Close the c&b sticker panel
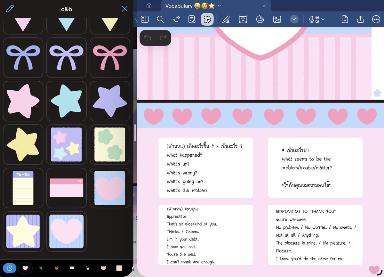Image resolution: width=384 pixels, height=277 pixels. coord(124,9)
